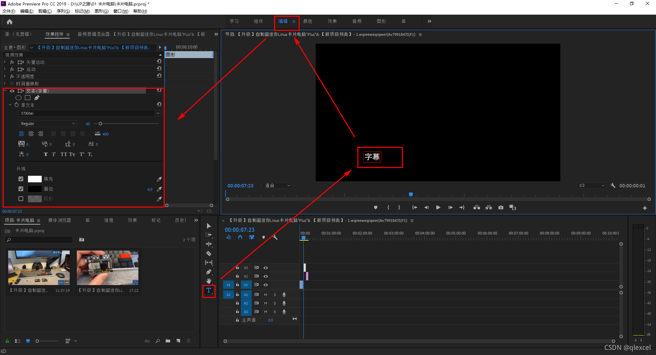This screenshot has width=656, height=355.
Task: Click the project search field
Action: point(39,240)
